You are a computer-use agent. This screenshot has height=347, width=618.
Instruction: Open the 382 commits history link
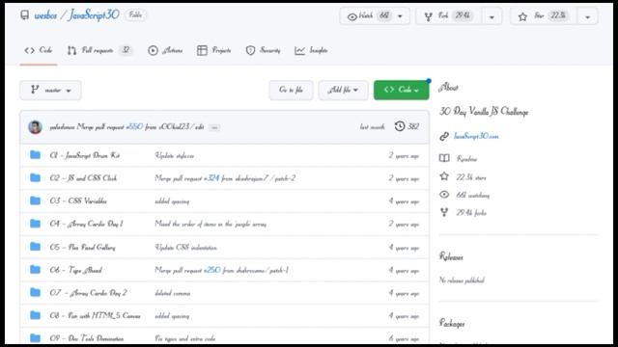coord(407,126)
